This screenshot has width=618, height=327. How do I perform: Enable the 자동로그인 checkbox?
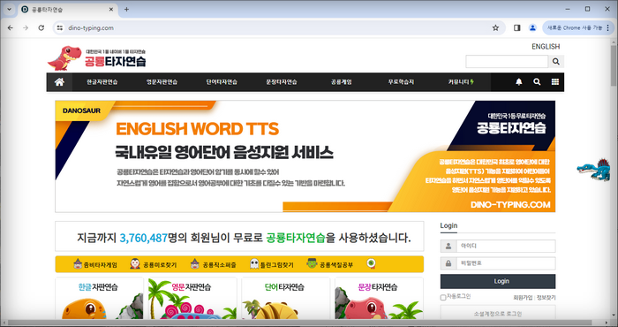[x=443, y=298]
